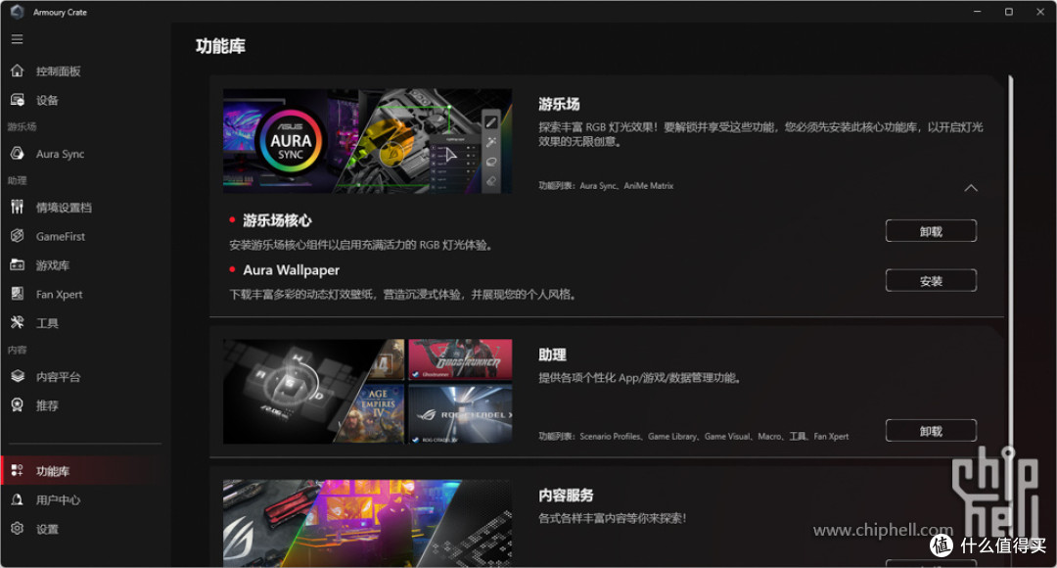Click the 情境设置档 sliders icon
The width and height of the screenshot is (1057, 568).
[18, 207]
